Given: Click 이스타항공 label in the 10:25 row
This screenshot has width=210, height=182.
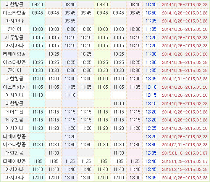Looking at the screenshot, I should (x=15, y=62).
